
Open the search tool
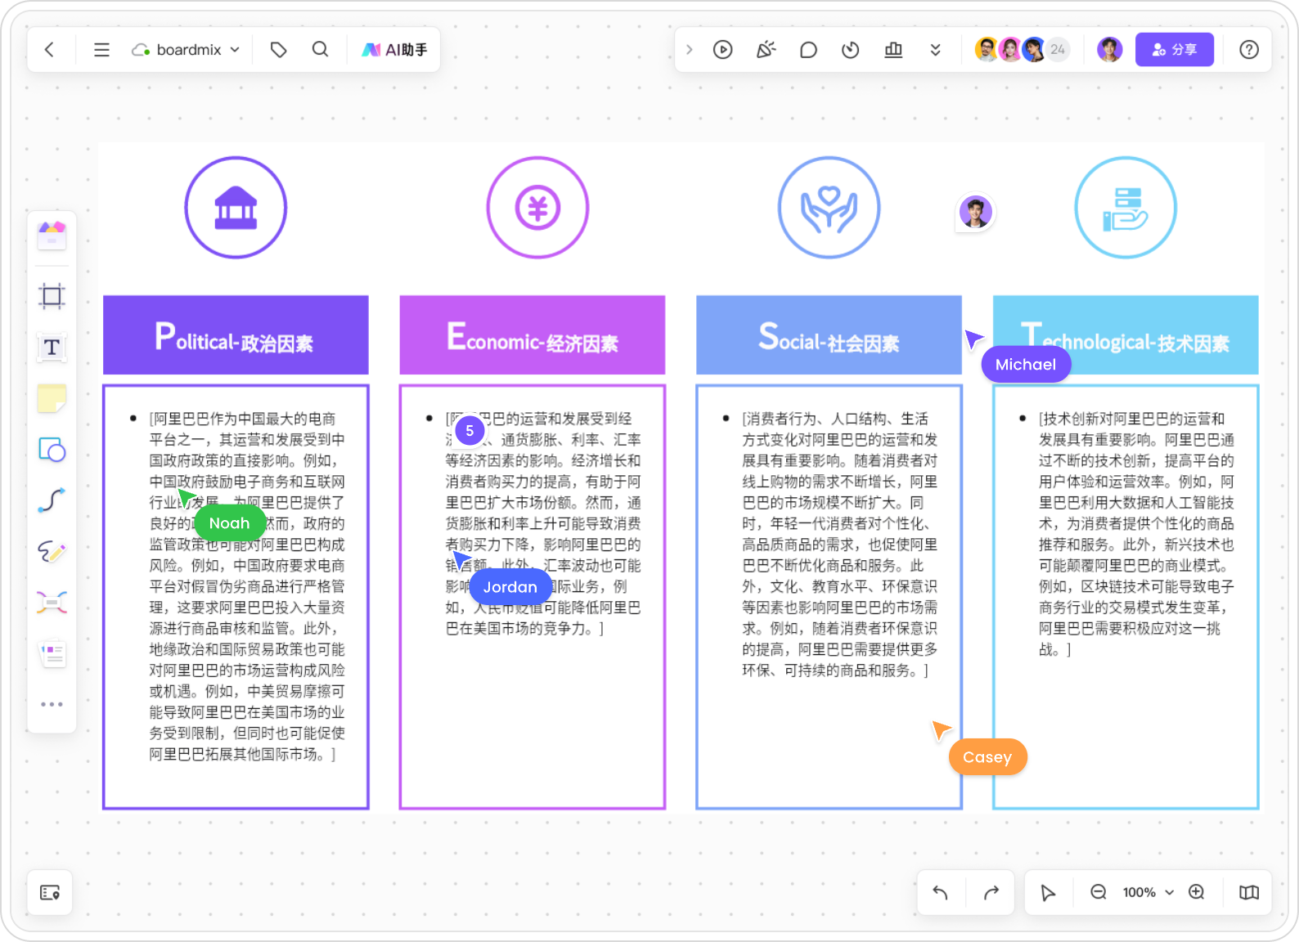click(321, 50)
